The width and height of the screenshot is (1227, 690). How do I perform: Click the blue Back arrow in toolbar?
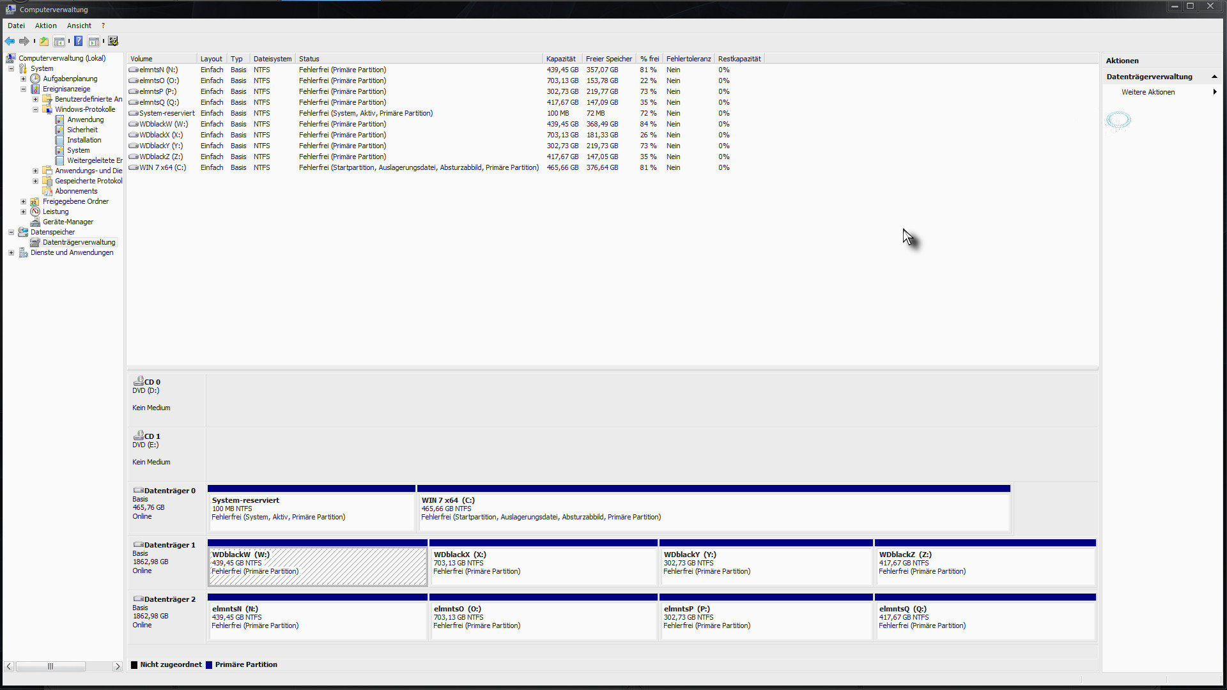tap(10, 42)
